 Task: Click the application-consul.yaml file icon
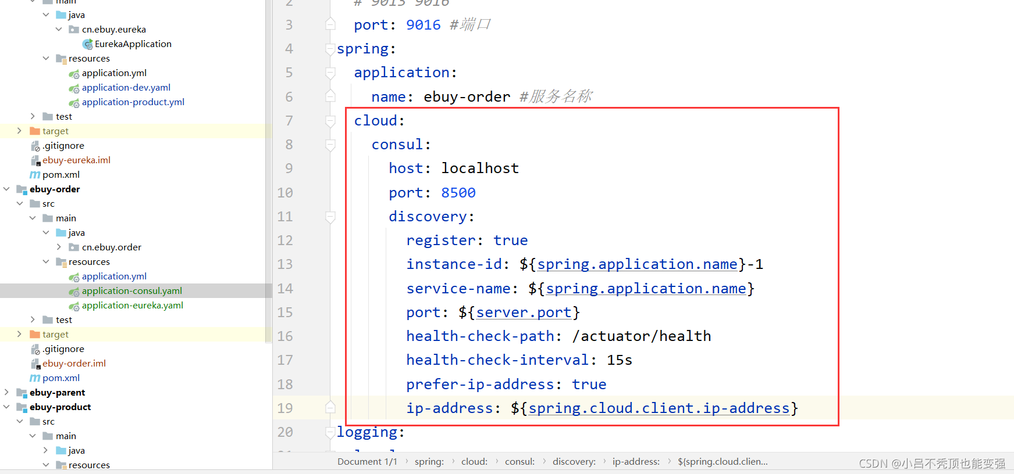[x=74, y=292]
